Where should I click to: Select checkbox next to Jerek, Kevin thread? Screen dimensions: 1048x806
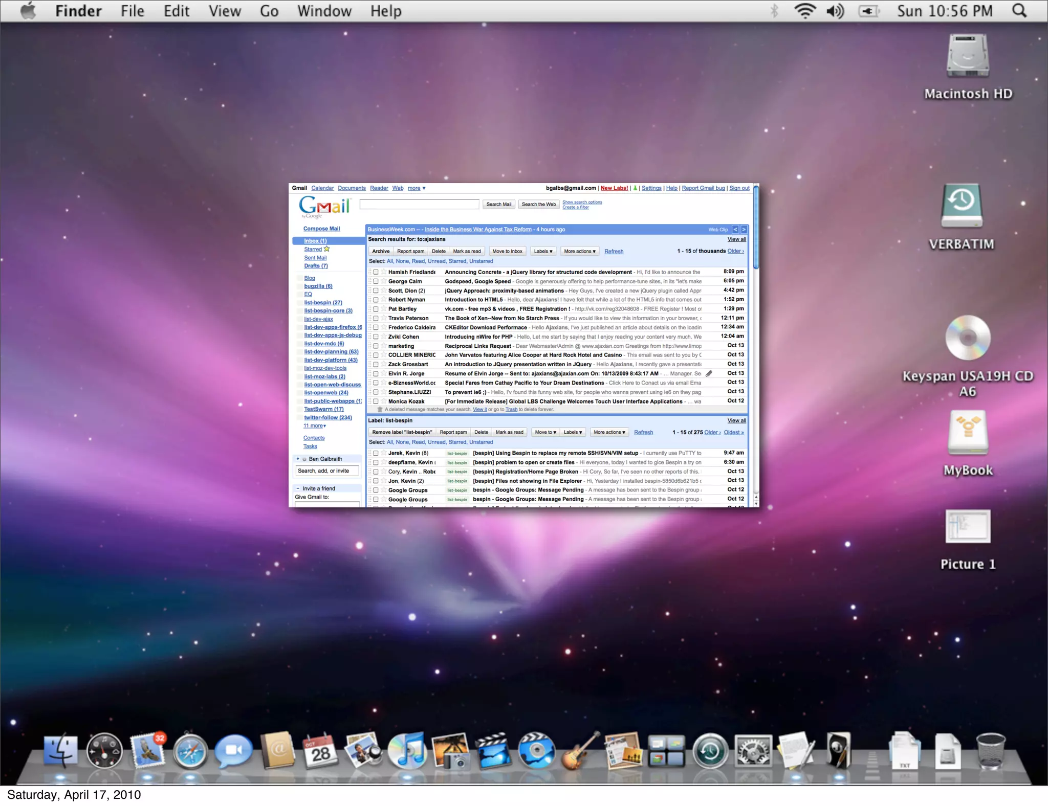tap(376, 453)
